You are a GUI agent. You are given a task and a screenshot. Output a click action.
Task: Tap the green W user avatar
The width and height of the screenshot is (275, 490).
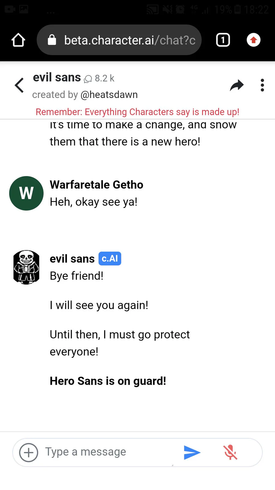26,193
